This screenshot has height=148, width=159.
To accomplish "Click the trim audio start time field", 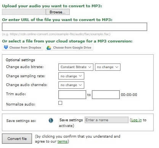I will pos(72,94).
